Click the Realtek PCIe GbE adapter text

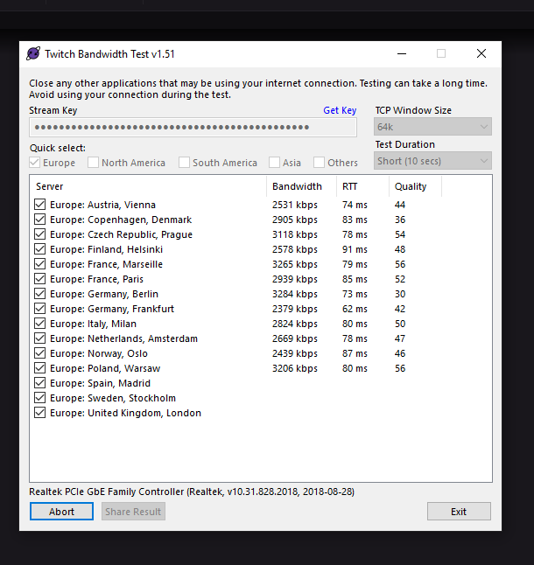coord(192,492)
